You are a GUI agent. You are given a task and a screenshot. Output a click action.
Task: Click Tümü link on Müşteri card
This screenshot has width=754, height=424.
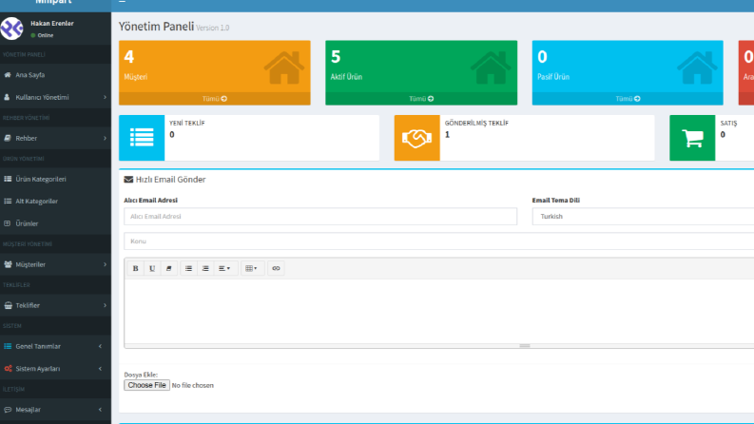pyautogui.click(x=215, y=99)
